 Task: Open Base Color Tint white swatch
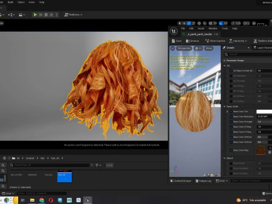click(264, 112)
